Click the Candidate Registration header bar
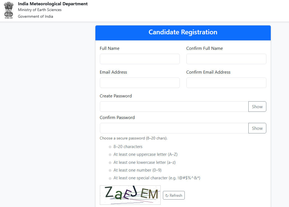 pos(183,32)
